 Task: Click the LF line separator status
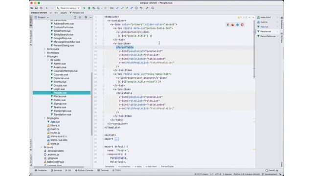click(211, 174)
